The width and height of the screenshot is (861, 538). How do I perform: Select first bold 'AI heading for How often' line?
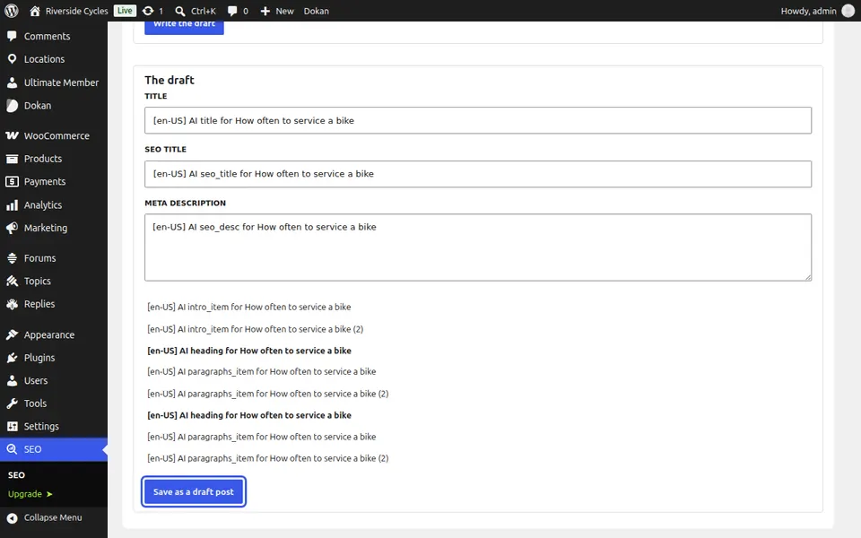click(249, 351)
